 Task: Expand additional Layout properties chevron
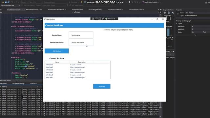pos(195,35)
